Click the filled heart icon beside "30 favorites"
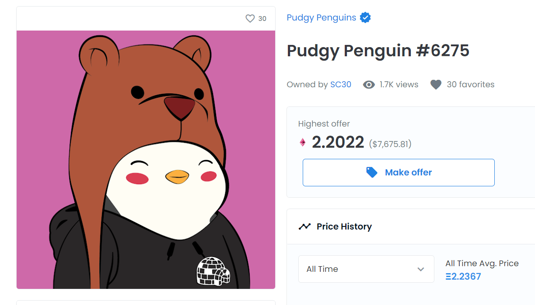Screen dimensions: 535x305 pyautogui.click(x=436, y=85)
